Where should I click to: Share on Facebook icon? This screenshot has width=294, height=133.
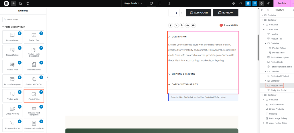click(171, 25)
